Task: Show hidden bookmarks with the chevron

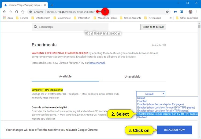Action: 171,18
